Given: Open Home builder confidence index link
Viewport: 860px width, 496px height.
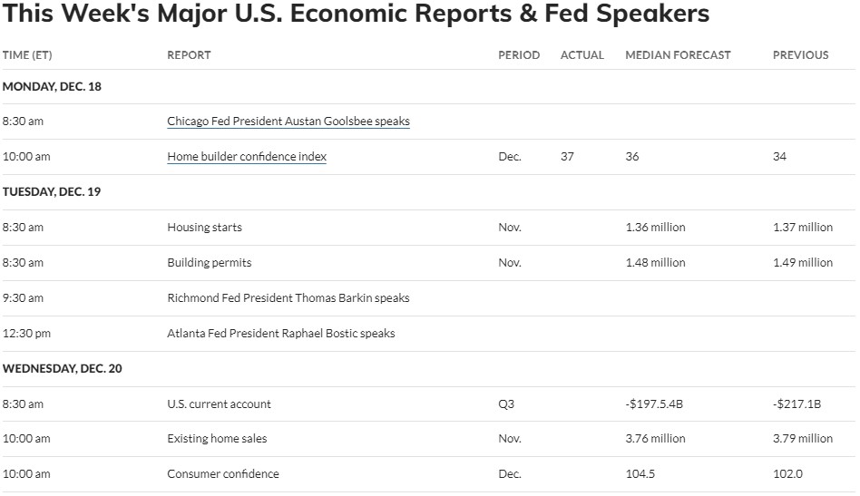Looking at the screenshot, I should 247,157.
